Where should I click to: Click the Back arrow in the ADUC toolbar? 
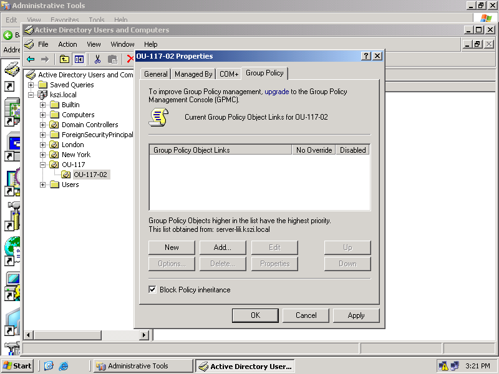31,59
